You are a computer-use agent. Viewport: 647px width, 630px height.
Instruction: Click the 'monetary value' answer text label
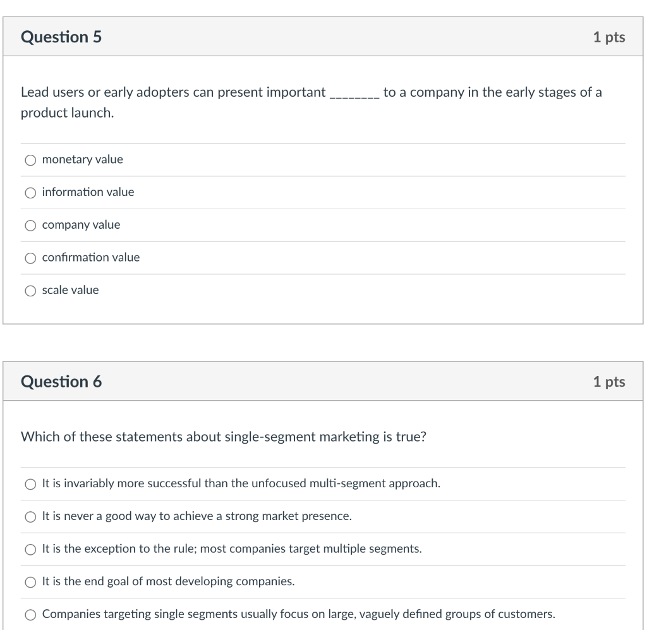click(x=82, y=160)
